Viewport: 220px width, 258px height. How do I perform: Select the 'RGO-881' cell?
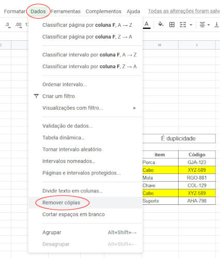coord(197,178)
